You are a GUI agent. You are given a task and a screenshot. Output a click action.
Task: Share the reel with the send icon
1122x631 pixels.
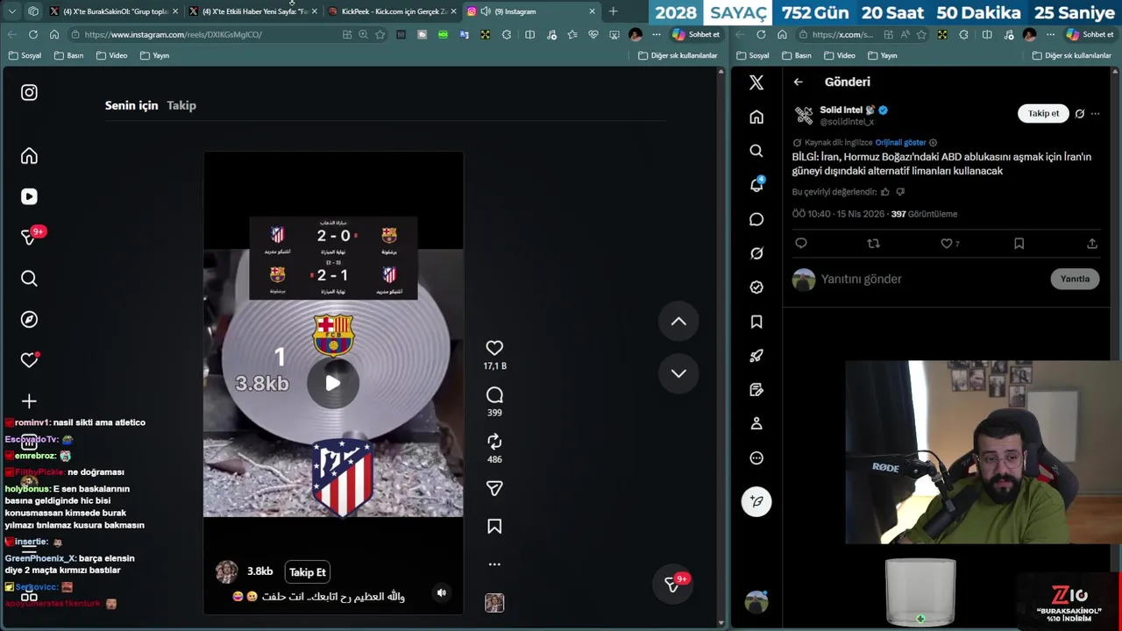494,488
